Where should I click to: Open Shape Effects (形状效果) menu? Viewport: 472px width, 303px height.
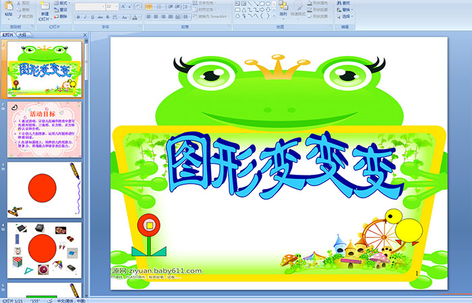pyautogui.click(x=319, y=16)
